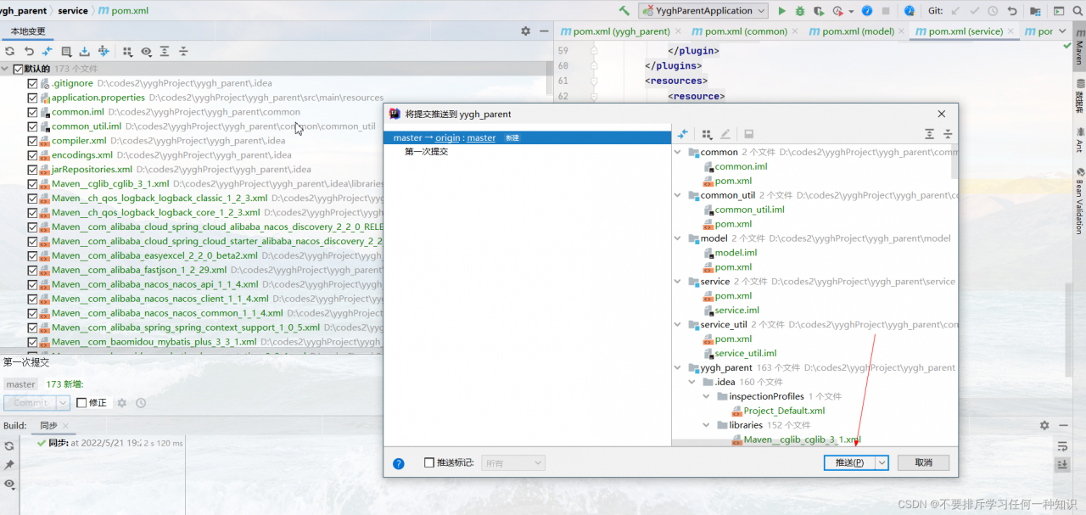Refresh local changes in commit panel
1086x515 pixels.
click(9, 52)
